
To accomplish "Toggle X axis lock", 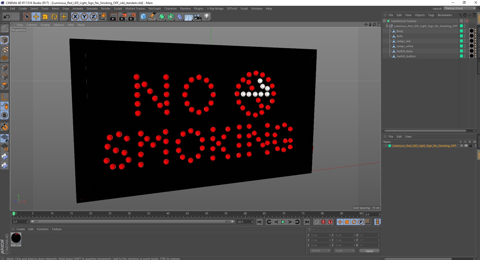I will click(75, 17).
